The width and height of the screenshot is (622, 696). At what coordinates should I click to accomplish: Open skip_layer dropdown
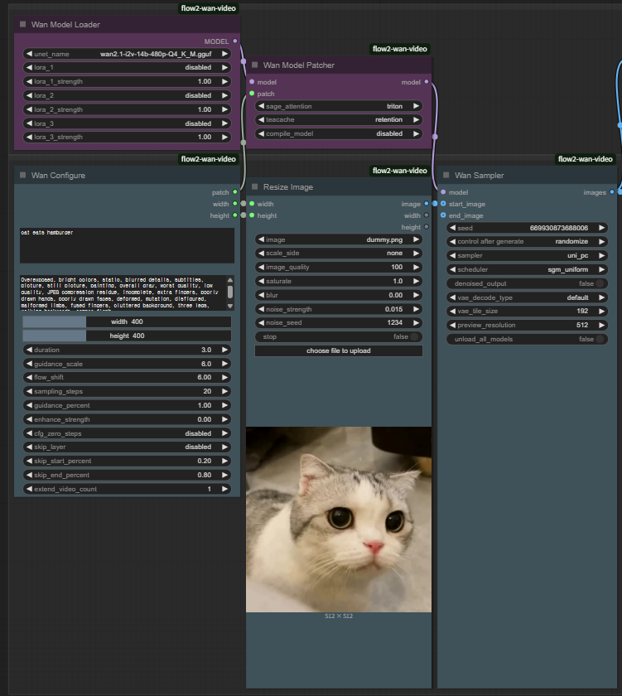(x=127, y=447)
